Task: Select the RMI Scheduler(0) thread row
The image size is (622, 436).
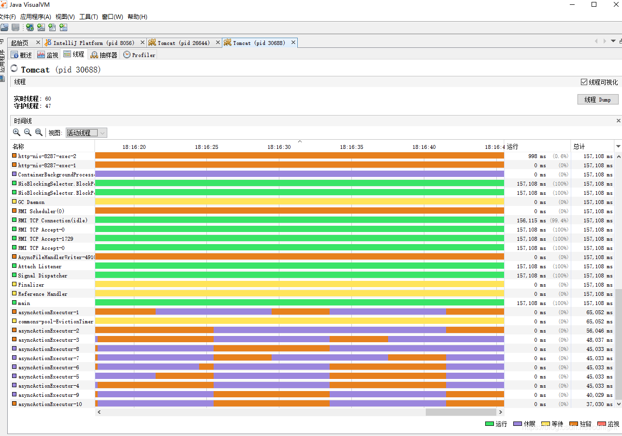Action: 312,211
